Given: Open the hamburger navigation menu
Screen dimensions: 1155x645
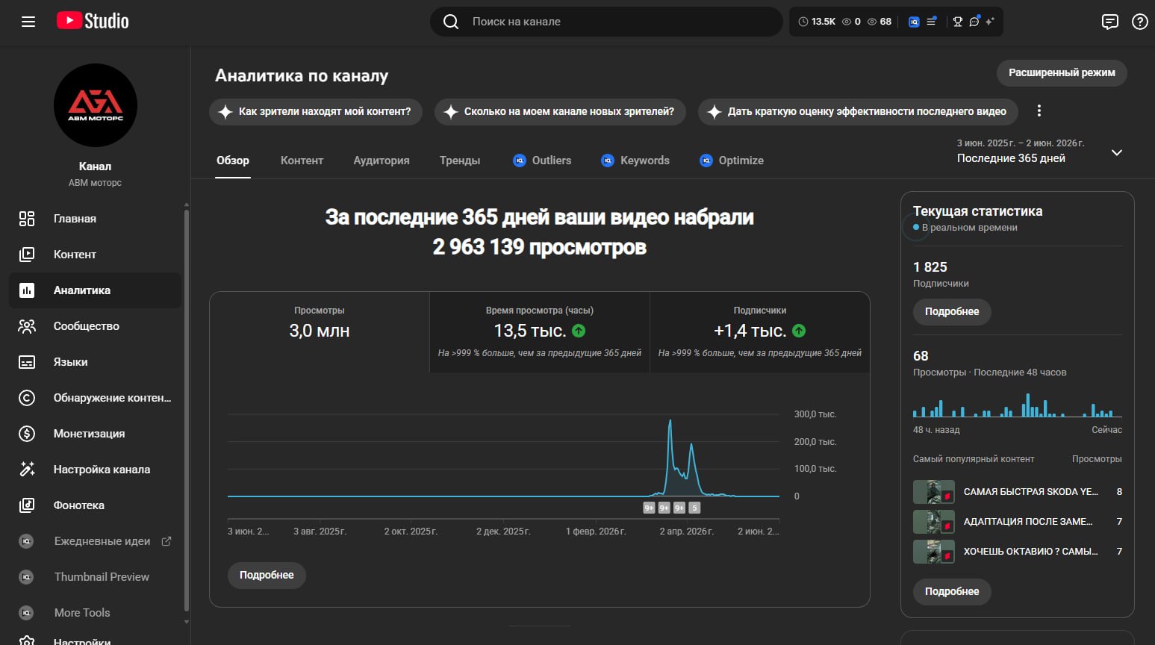Looking at the screenshot, I should pyautogui.click(x=28, y=22).
